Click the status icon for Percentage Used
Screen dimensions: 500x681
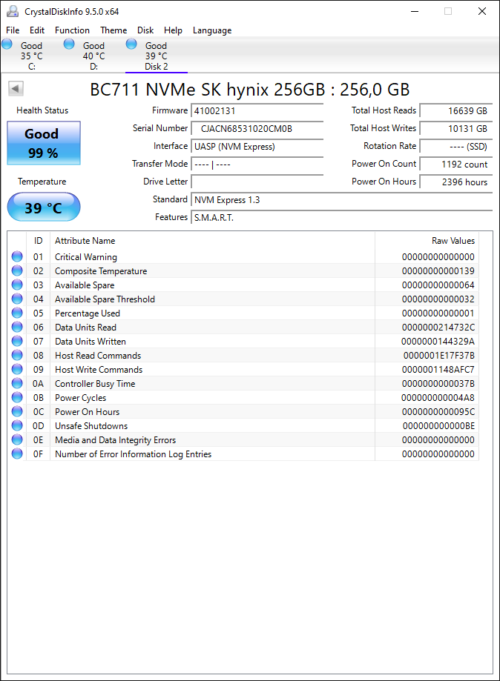[17, 313]
